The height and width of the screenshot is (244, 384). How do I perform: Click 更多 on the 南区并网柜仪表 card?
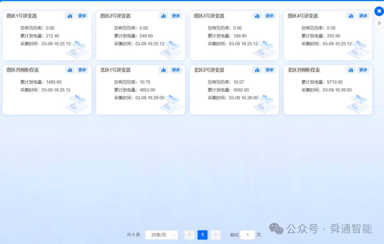[x=82, y=70]
